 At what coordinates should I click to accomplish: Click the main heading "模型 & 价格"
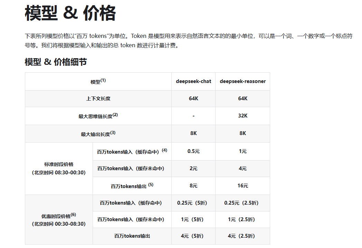click(70, 13)
